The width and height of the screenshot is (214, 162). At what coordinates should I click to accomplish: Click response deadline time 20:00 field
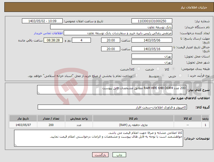111,40
